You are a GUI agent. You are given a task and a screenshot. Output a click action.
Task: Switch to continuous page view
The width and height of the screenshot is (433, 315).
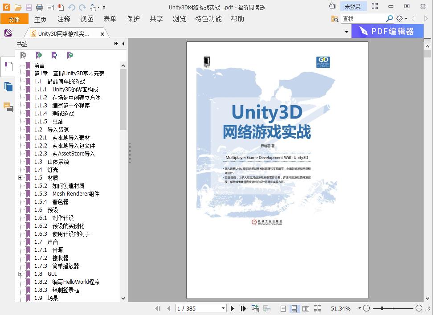pyautogui.click(x=294, y=308)
